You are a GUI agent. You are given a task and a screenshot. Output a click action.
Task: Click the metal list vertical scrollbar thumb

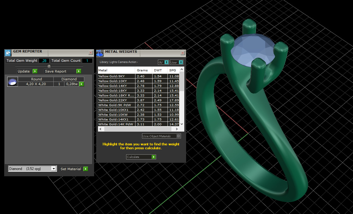point(182,81)
